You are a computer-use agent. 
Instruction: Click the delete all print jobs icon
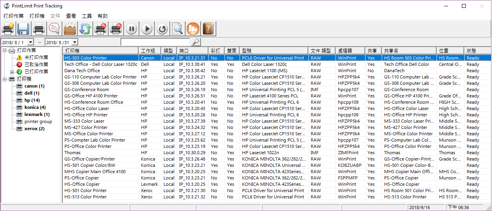pos(116,29)
